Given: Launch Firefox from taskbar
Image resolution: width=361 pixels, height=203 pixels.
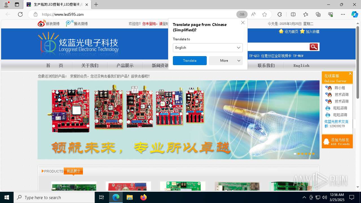Looking at the screenshot, I should pyautogui.click(x=144, y=197).
